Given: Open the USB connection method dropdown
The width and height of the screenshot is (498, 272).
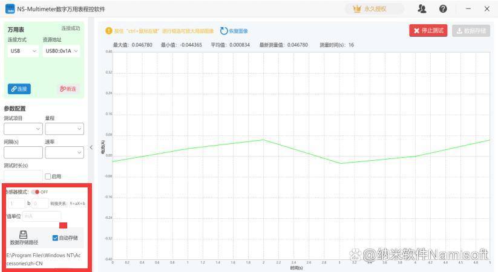Looking at the screenshot, I should click(23, 51).
